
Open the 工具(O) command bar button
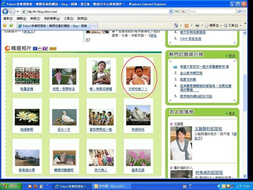pyautogui.click(x=232, y=25)
